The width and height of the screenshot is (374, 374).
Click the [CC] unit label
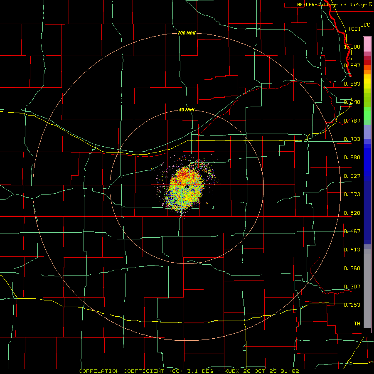(x=354, y=29)
